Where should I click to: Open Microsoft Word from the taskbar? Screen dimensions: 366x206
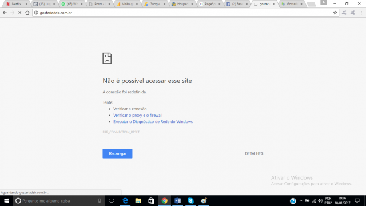pos(177,201)
